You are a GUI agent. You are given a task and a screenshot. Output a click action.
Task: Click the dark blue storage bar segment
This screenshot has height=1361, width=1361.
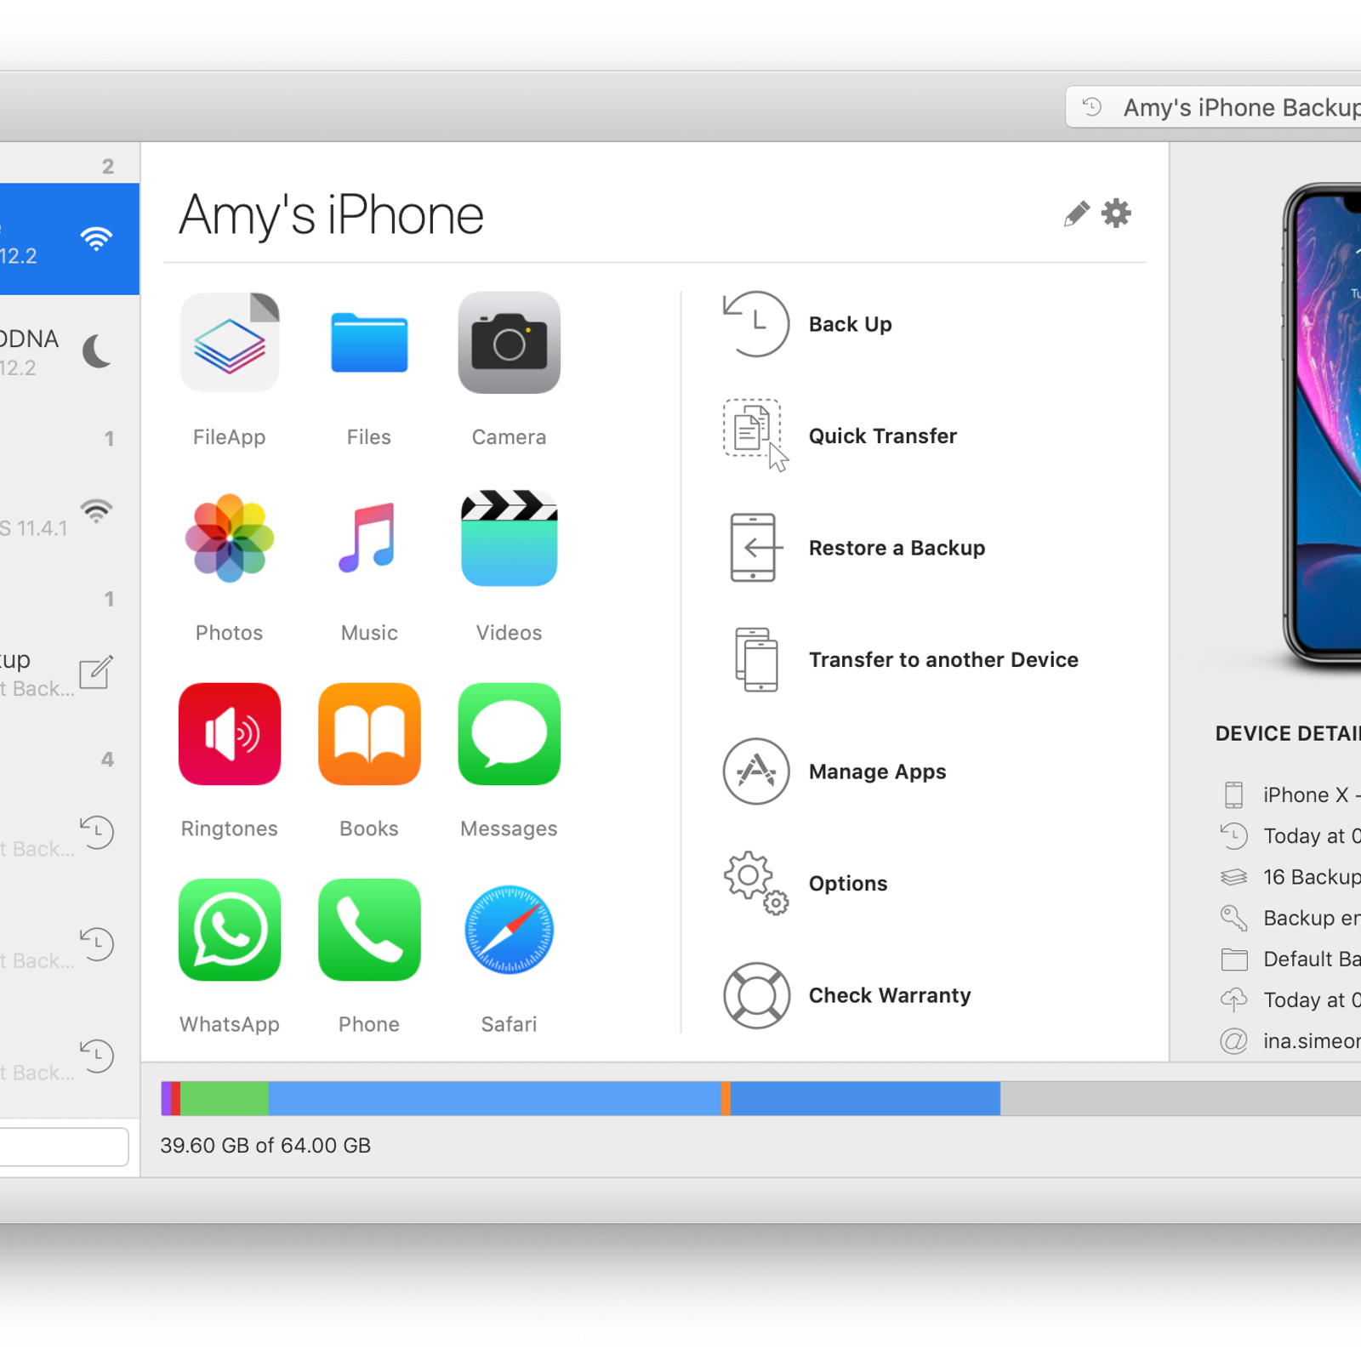865,1098
